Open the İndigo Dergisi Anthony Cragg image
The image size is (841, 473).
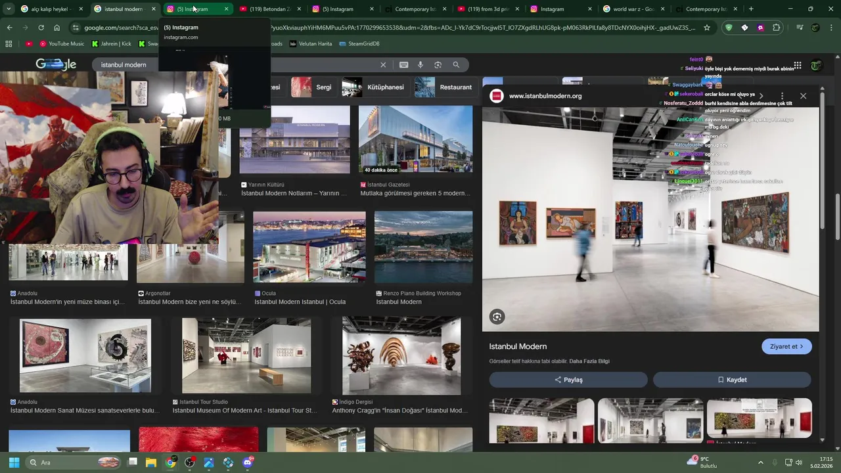[x=401, y=355]
